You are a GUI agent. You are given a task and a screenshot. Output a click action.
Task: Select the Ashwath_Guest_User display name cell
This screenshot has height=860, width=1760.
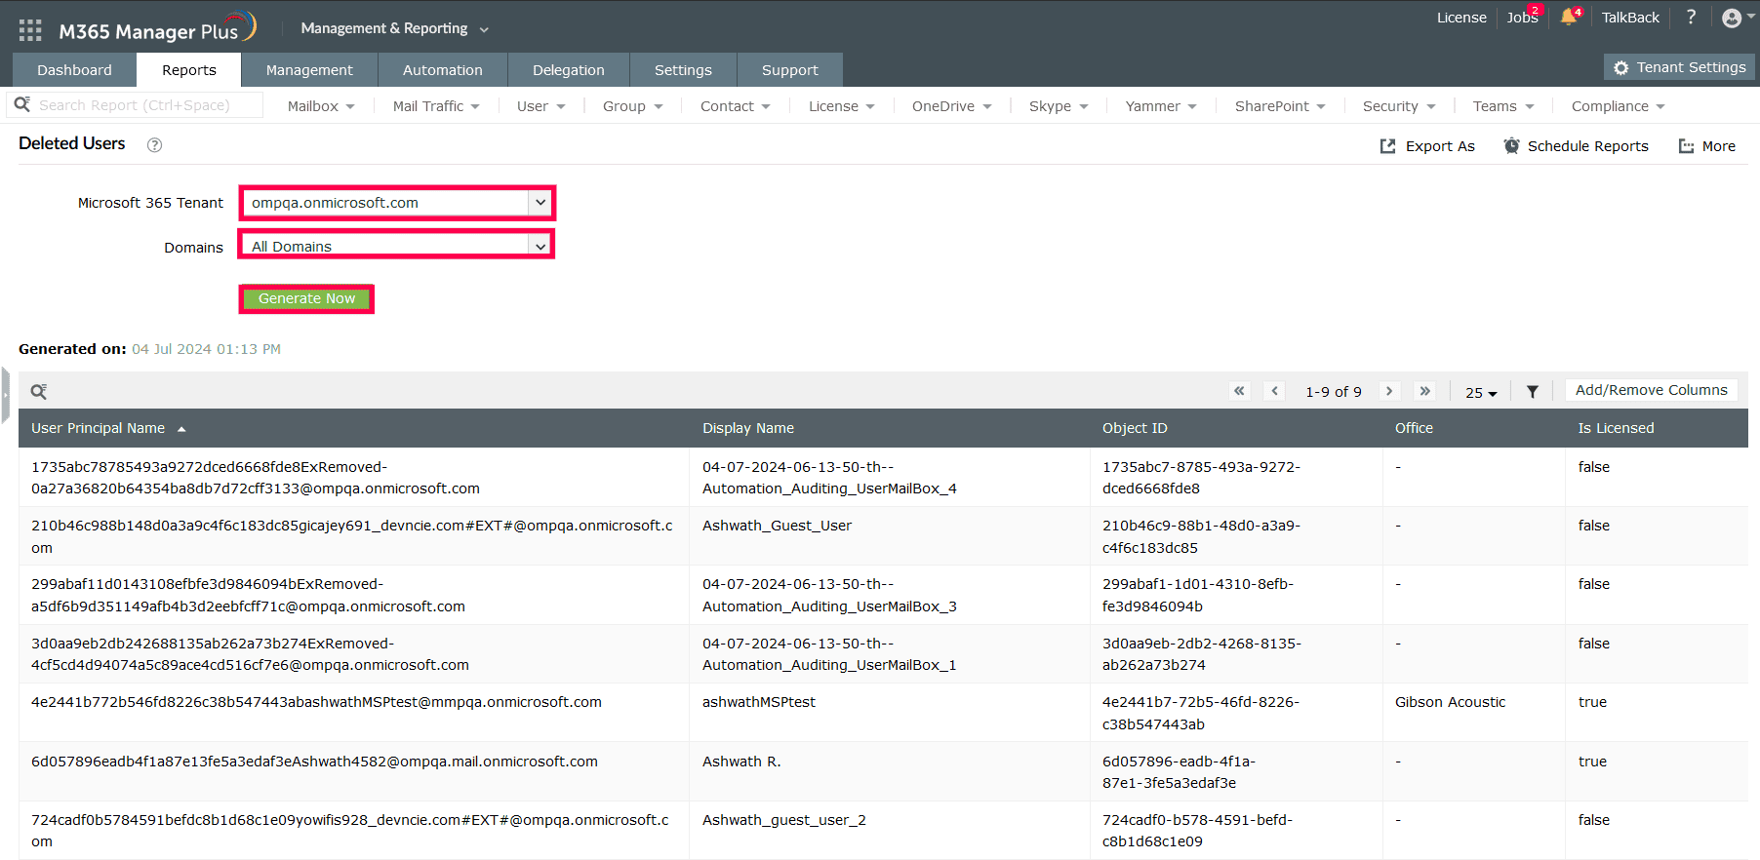click(x=777, y=526)
